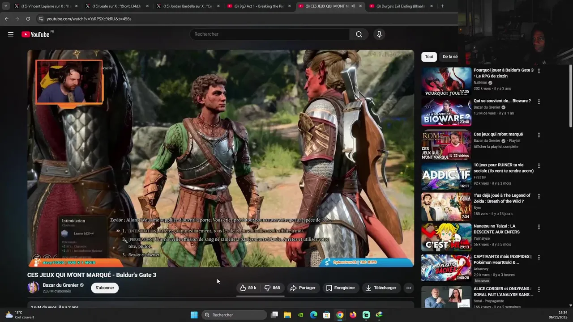This screenshot has width=573, height=322.
Task: Open site information icon in address bar
Action: 41,19
